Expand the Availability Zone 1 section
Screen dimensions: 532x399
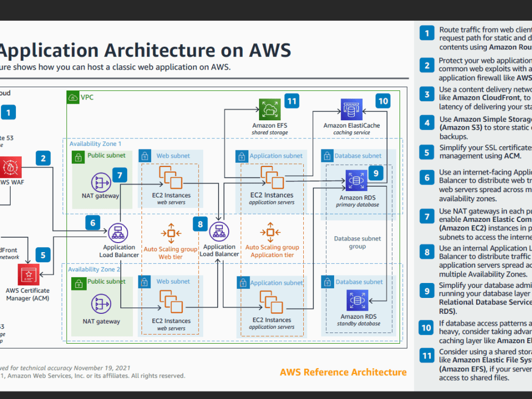(96, 144)
